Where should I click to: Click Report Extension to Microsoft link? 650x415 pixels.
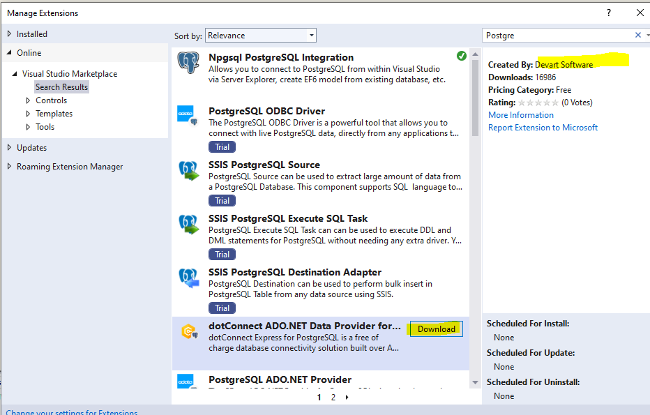[x=543, y=127]
